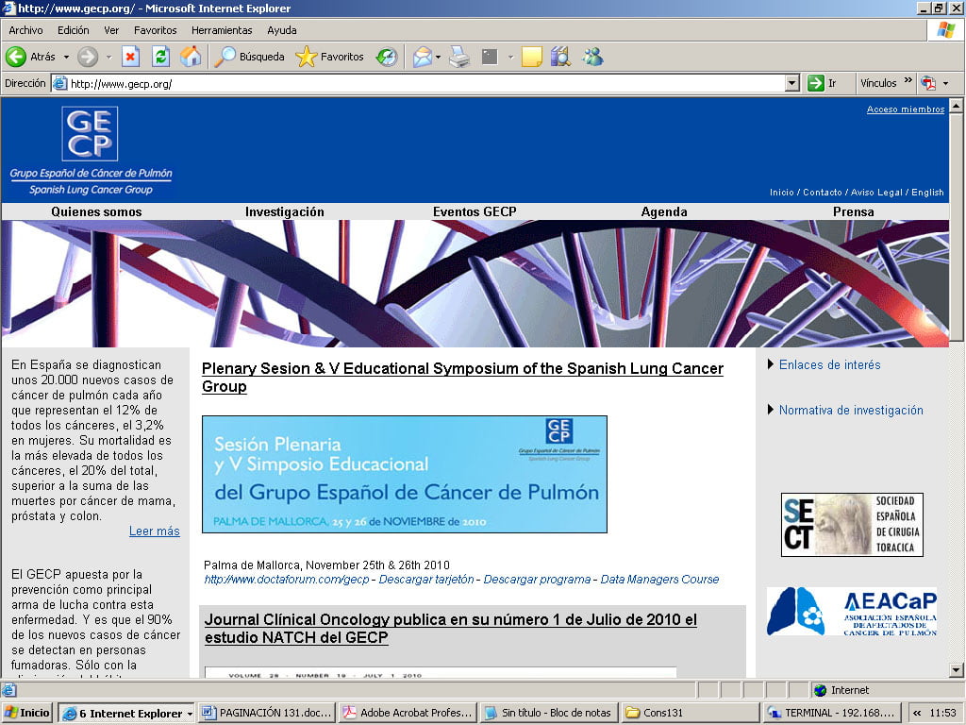Click Descargar tarjetón link
Viewport: 966px width, 725px height.
point(426,580)
